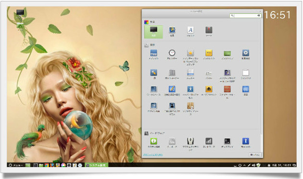The height and width of the screenshot is (179, 303).
Task: Click the settings window vertical scrollbar
Action: [262, 77]
